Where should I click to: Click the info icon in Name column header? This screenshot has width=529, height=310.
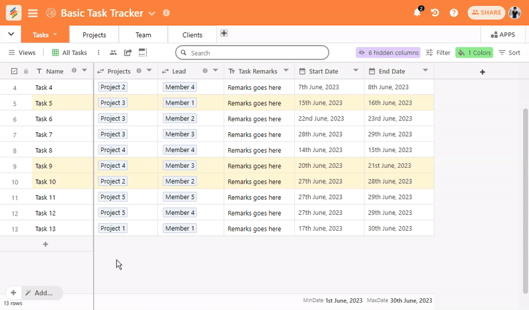[74, 71]
